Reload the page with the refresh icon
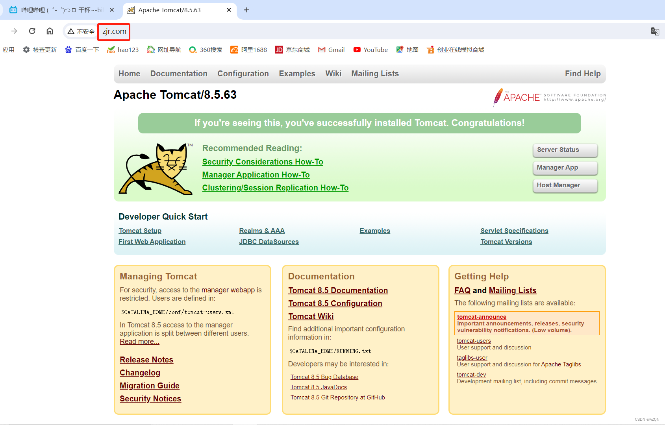 pos(32,31)
